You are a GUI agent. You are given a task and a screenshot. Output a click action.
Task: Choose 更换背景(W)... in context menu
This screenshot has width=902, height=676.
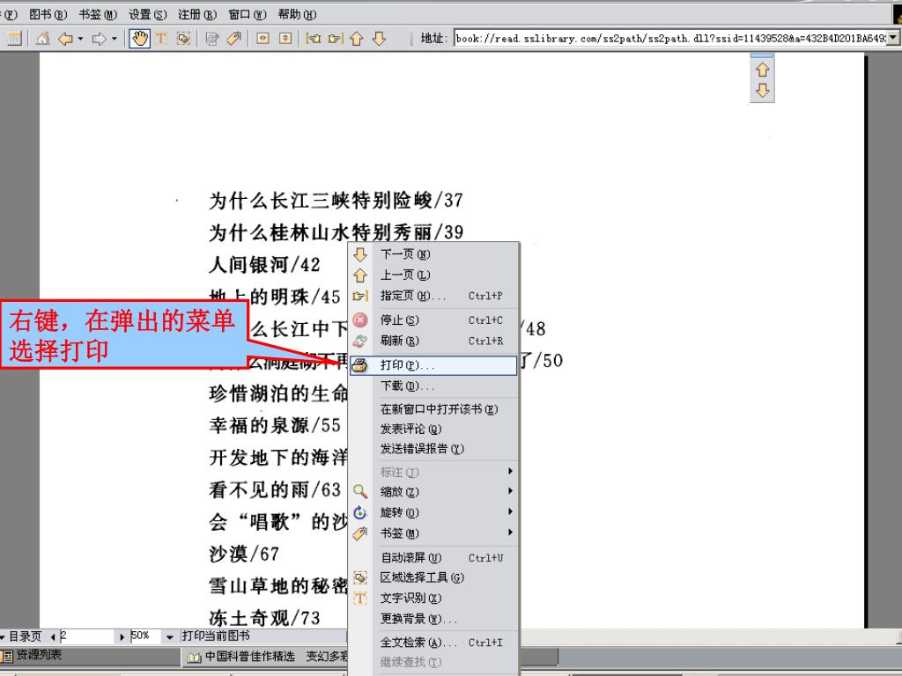433,619
